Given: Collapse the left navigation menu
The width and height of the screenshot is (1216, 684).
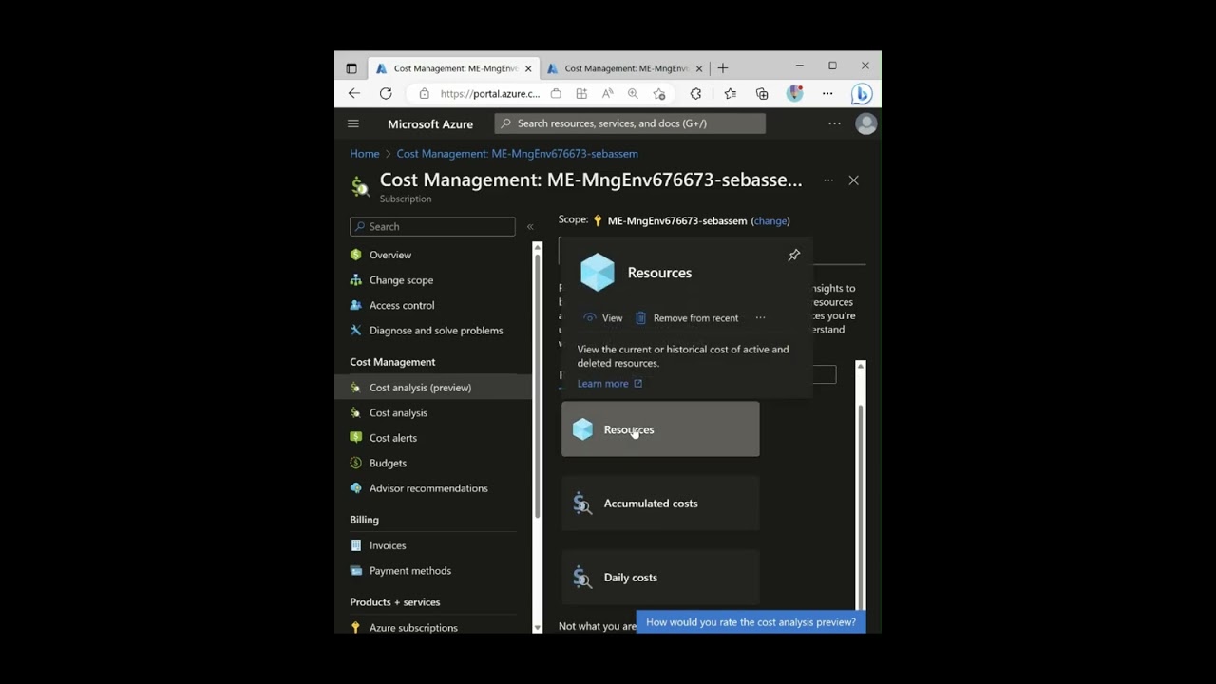Looking at the screenshot, I should click(530, 226).
